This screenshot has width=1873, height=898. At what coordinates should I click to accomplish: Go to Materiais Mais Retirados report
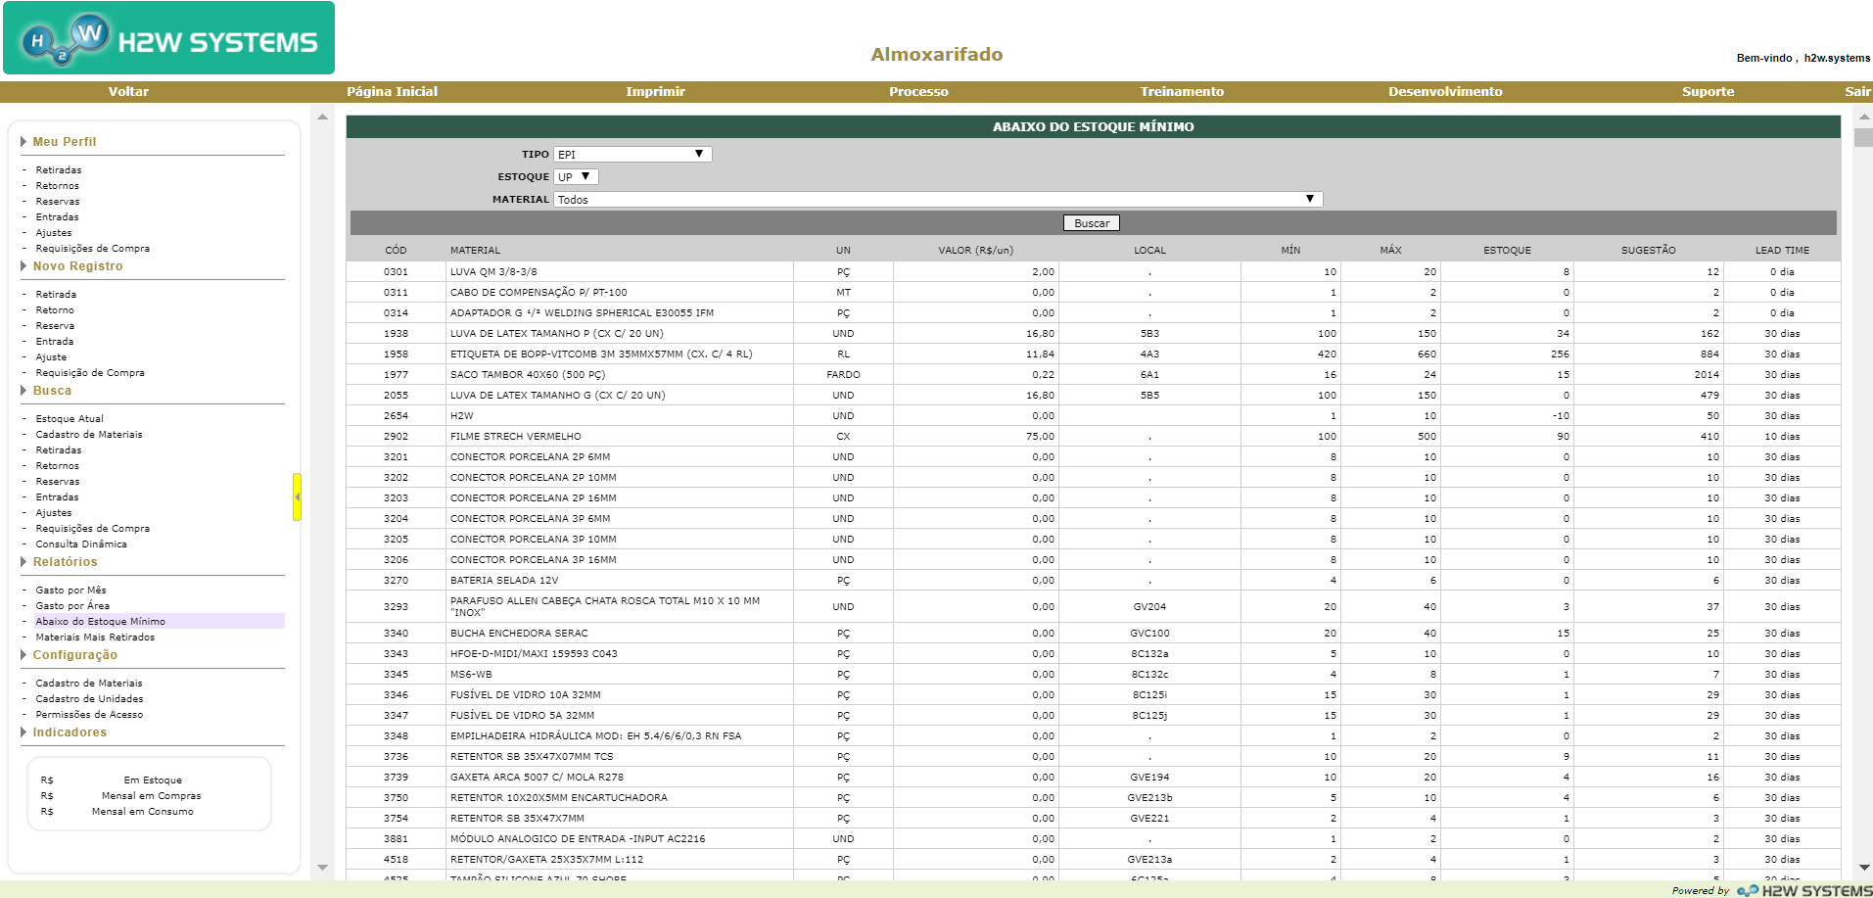click(x=95, y=638)
